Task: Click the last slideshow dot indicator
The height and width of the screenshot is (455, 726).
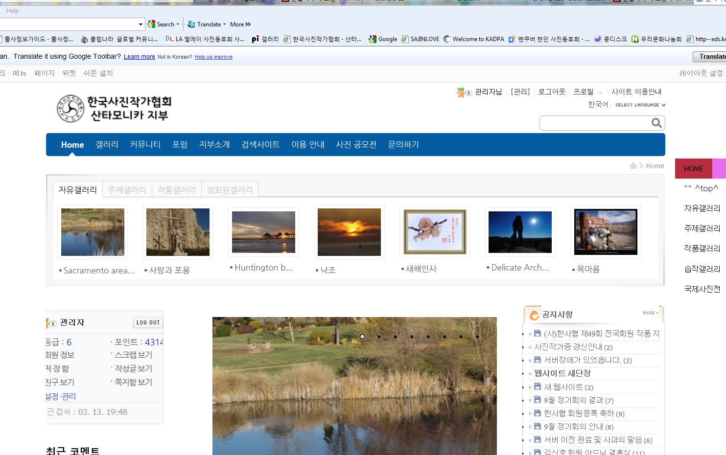Action: (477, 337)
